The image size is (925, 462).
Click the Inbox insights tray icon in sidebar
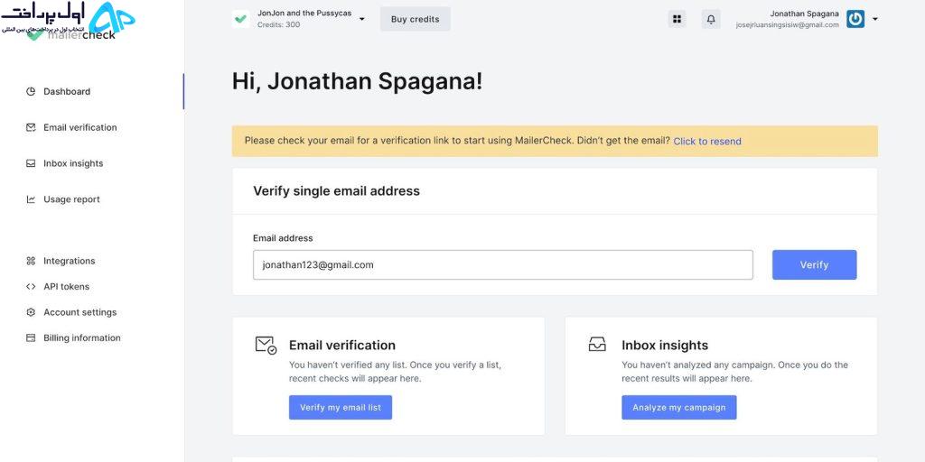point(31,163)
